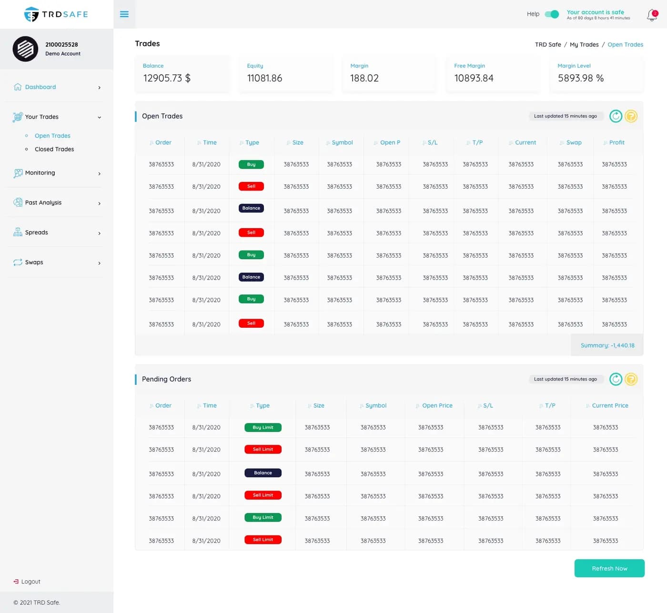Click the Dashboard home icon
The height and width of the screenshot is (613, 667).
(x=18, y=87)
